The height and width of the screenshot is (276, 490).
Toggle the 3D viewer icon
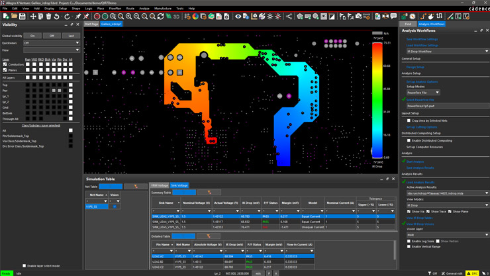(177, 17)
